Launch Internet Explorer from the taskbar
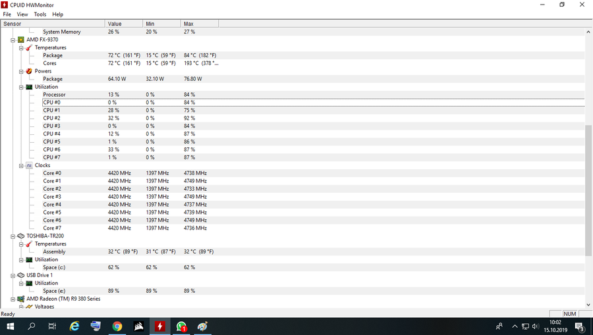The width and height of the screenshot is (593, 335). [x=74, y=326]
